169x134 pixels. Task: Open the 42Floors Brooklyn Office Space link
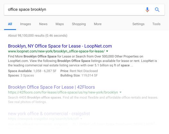[x=51, y=87]
